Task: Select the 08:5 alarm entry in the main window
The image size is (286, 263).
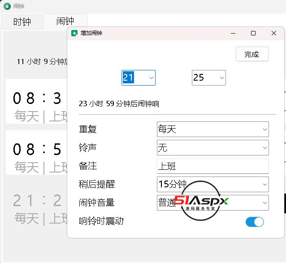Action: click(x=36, y=152)
